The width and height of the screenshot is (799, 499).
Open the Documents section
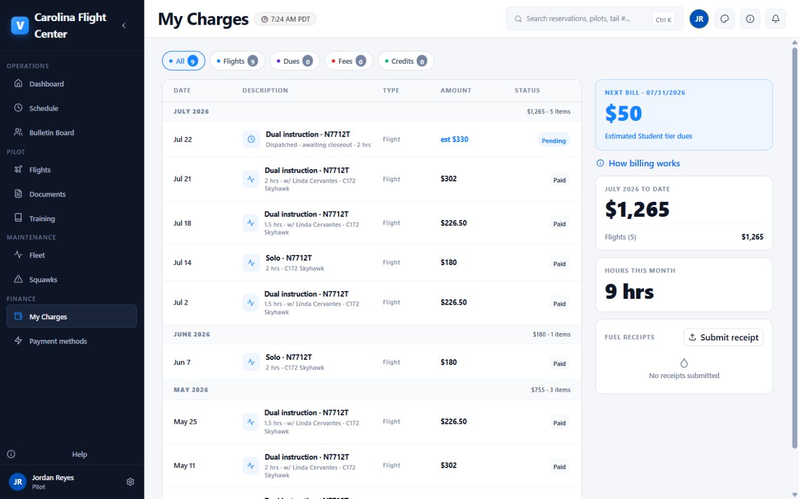[72, 194]
